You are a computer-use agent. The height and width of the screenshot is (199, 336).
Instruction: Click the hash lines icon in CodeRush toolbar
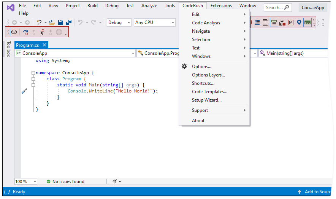(257, 22)
